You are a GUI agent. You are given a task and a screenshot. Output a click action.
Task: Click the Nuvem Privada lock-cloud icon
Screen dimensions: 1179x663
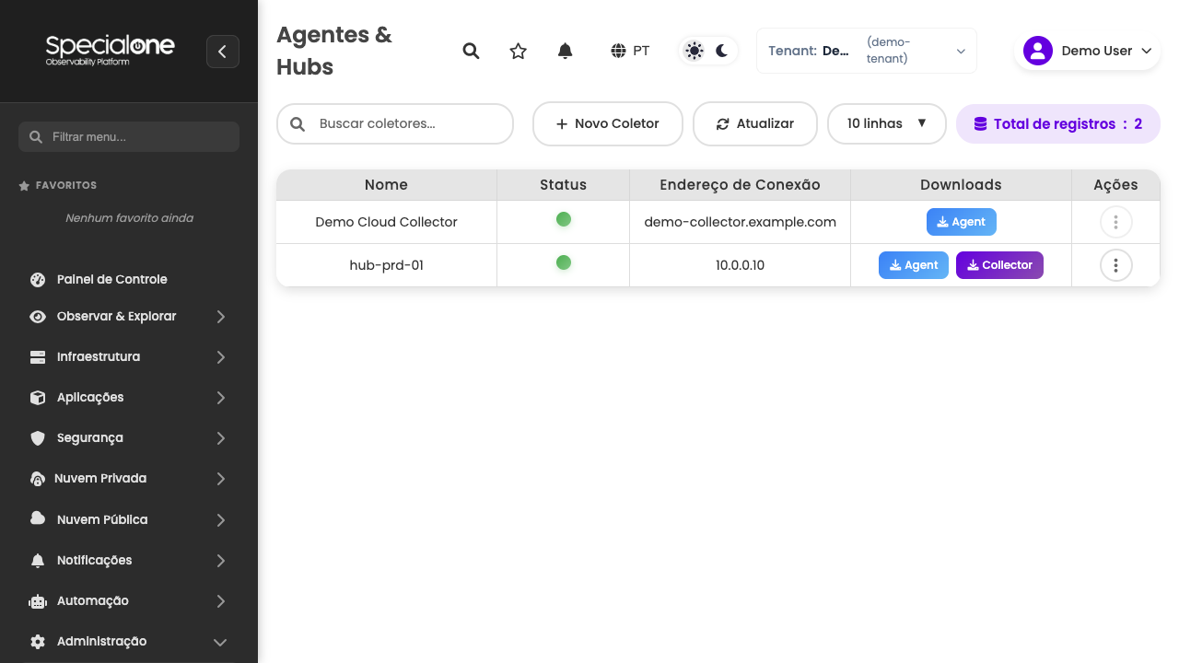click(x=38, y=479)
